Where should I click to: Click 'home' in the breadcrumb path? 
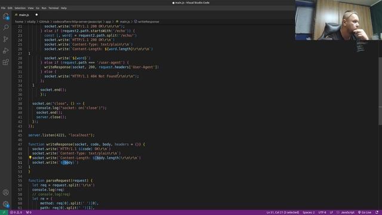click(x=19, y=21)
